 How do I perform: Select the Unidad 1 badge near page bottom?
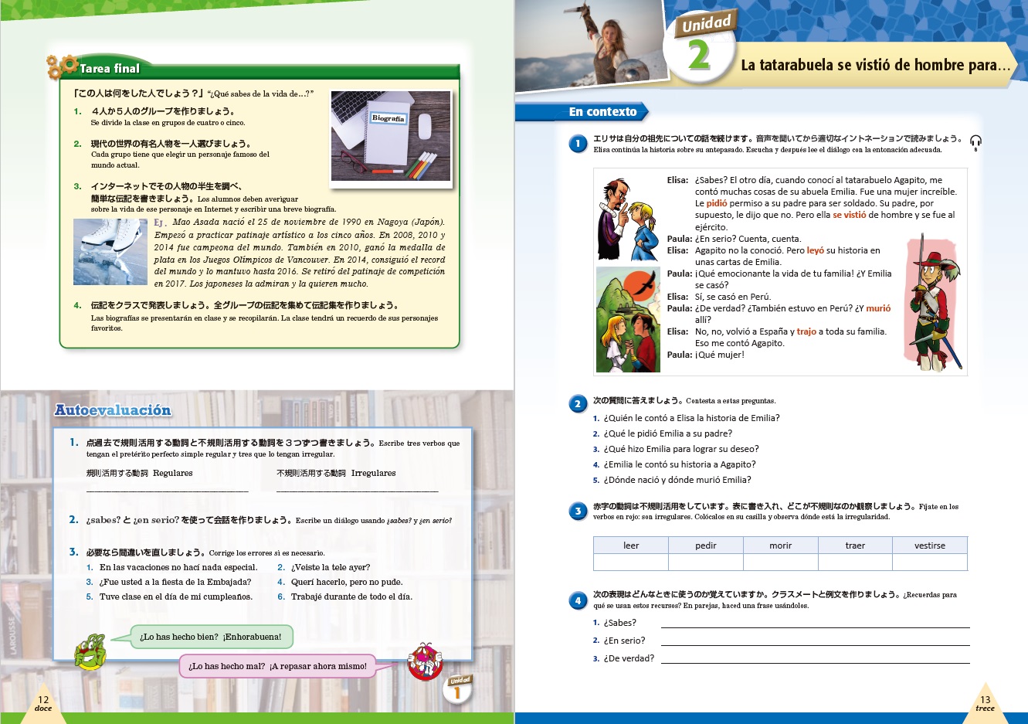click(x=459, y=688)
